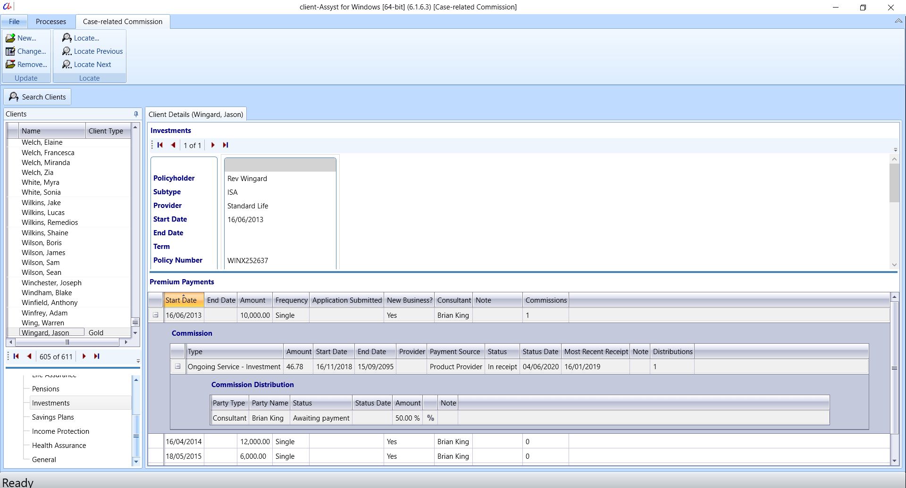Select General in the category tree

point(44,460)
